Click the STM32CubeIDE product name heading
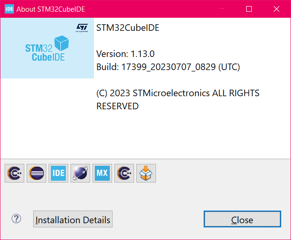Viewport: 291px width, 240px height. click(128, 28)
